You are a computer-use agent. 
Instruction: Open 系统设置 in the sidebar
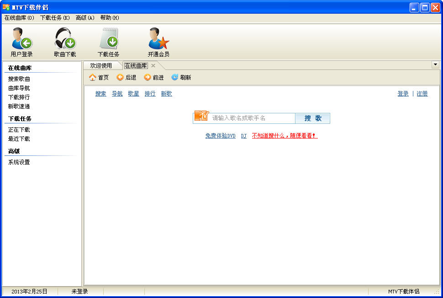(19, 162)
